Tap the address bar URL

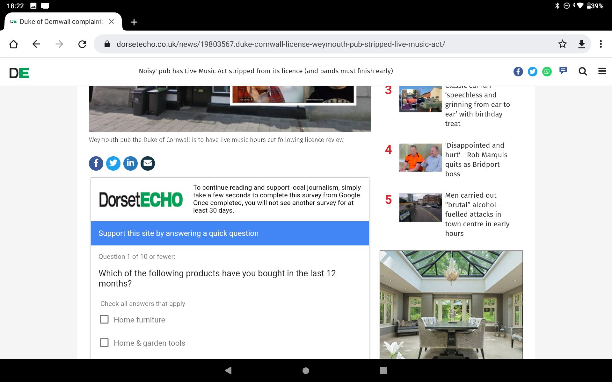click(280, 44)
